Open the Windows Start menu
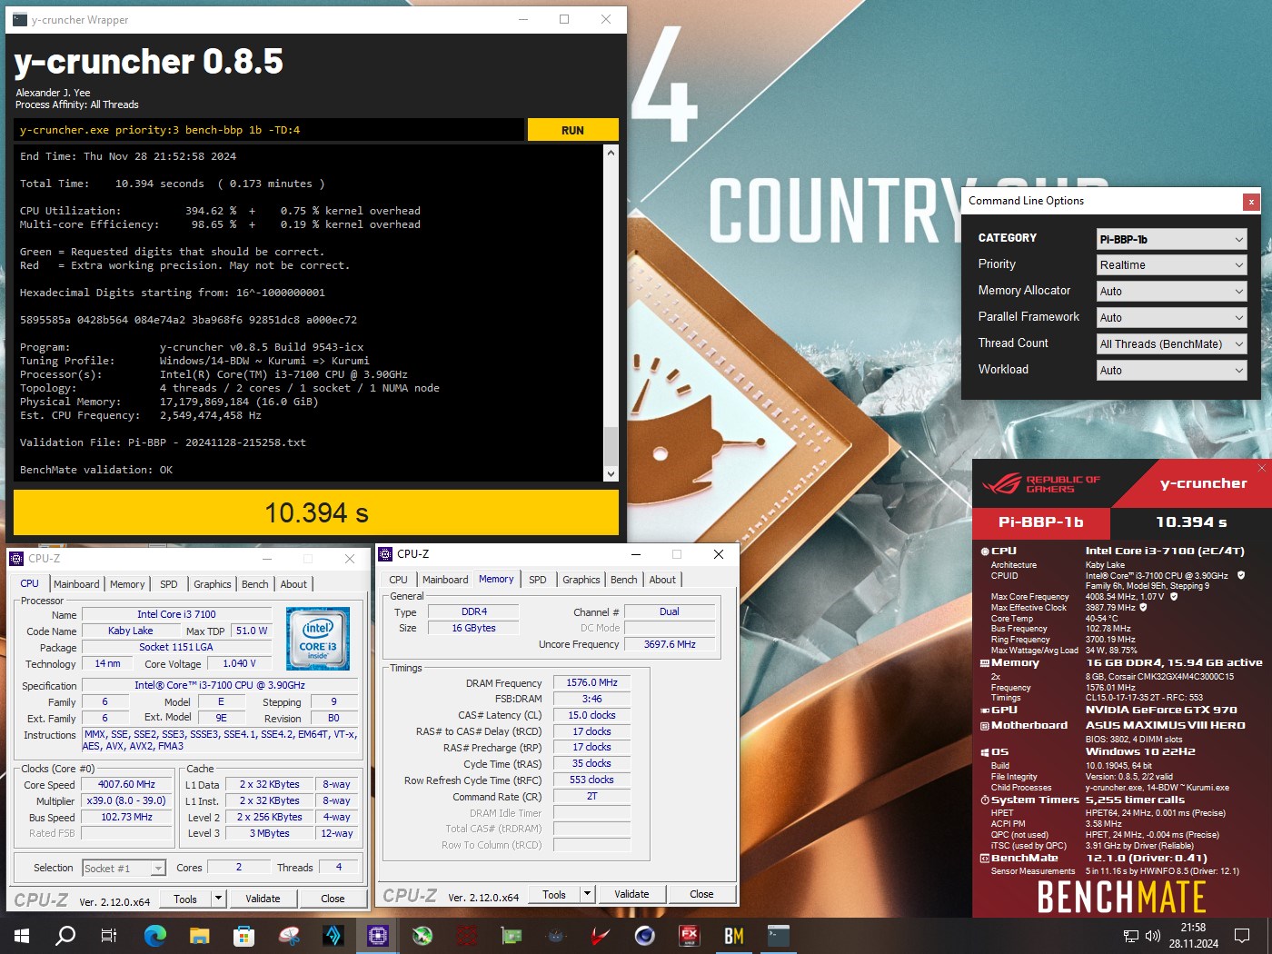The image size is (1272, 954). (x=22, y=935)
